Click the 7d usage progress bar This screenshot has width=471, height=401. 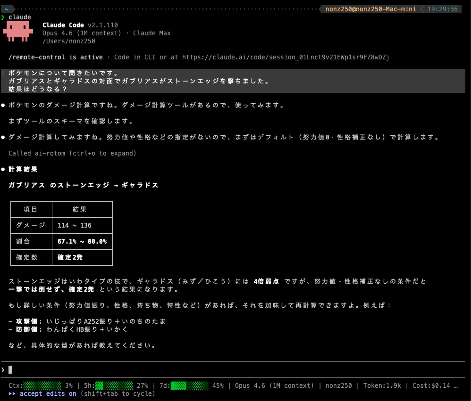pos(190,385)
